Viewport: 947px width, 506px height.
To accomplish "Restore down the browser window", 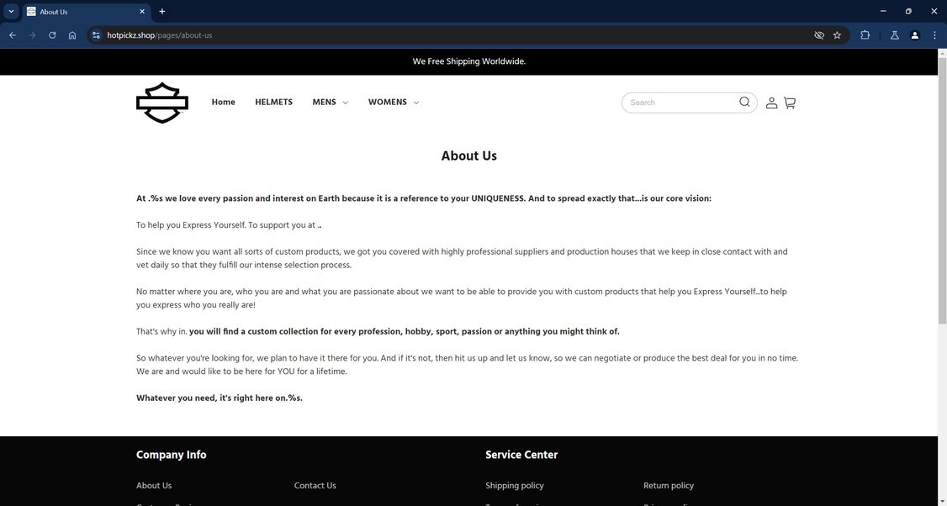I will [x=908, y=12].
